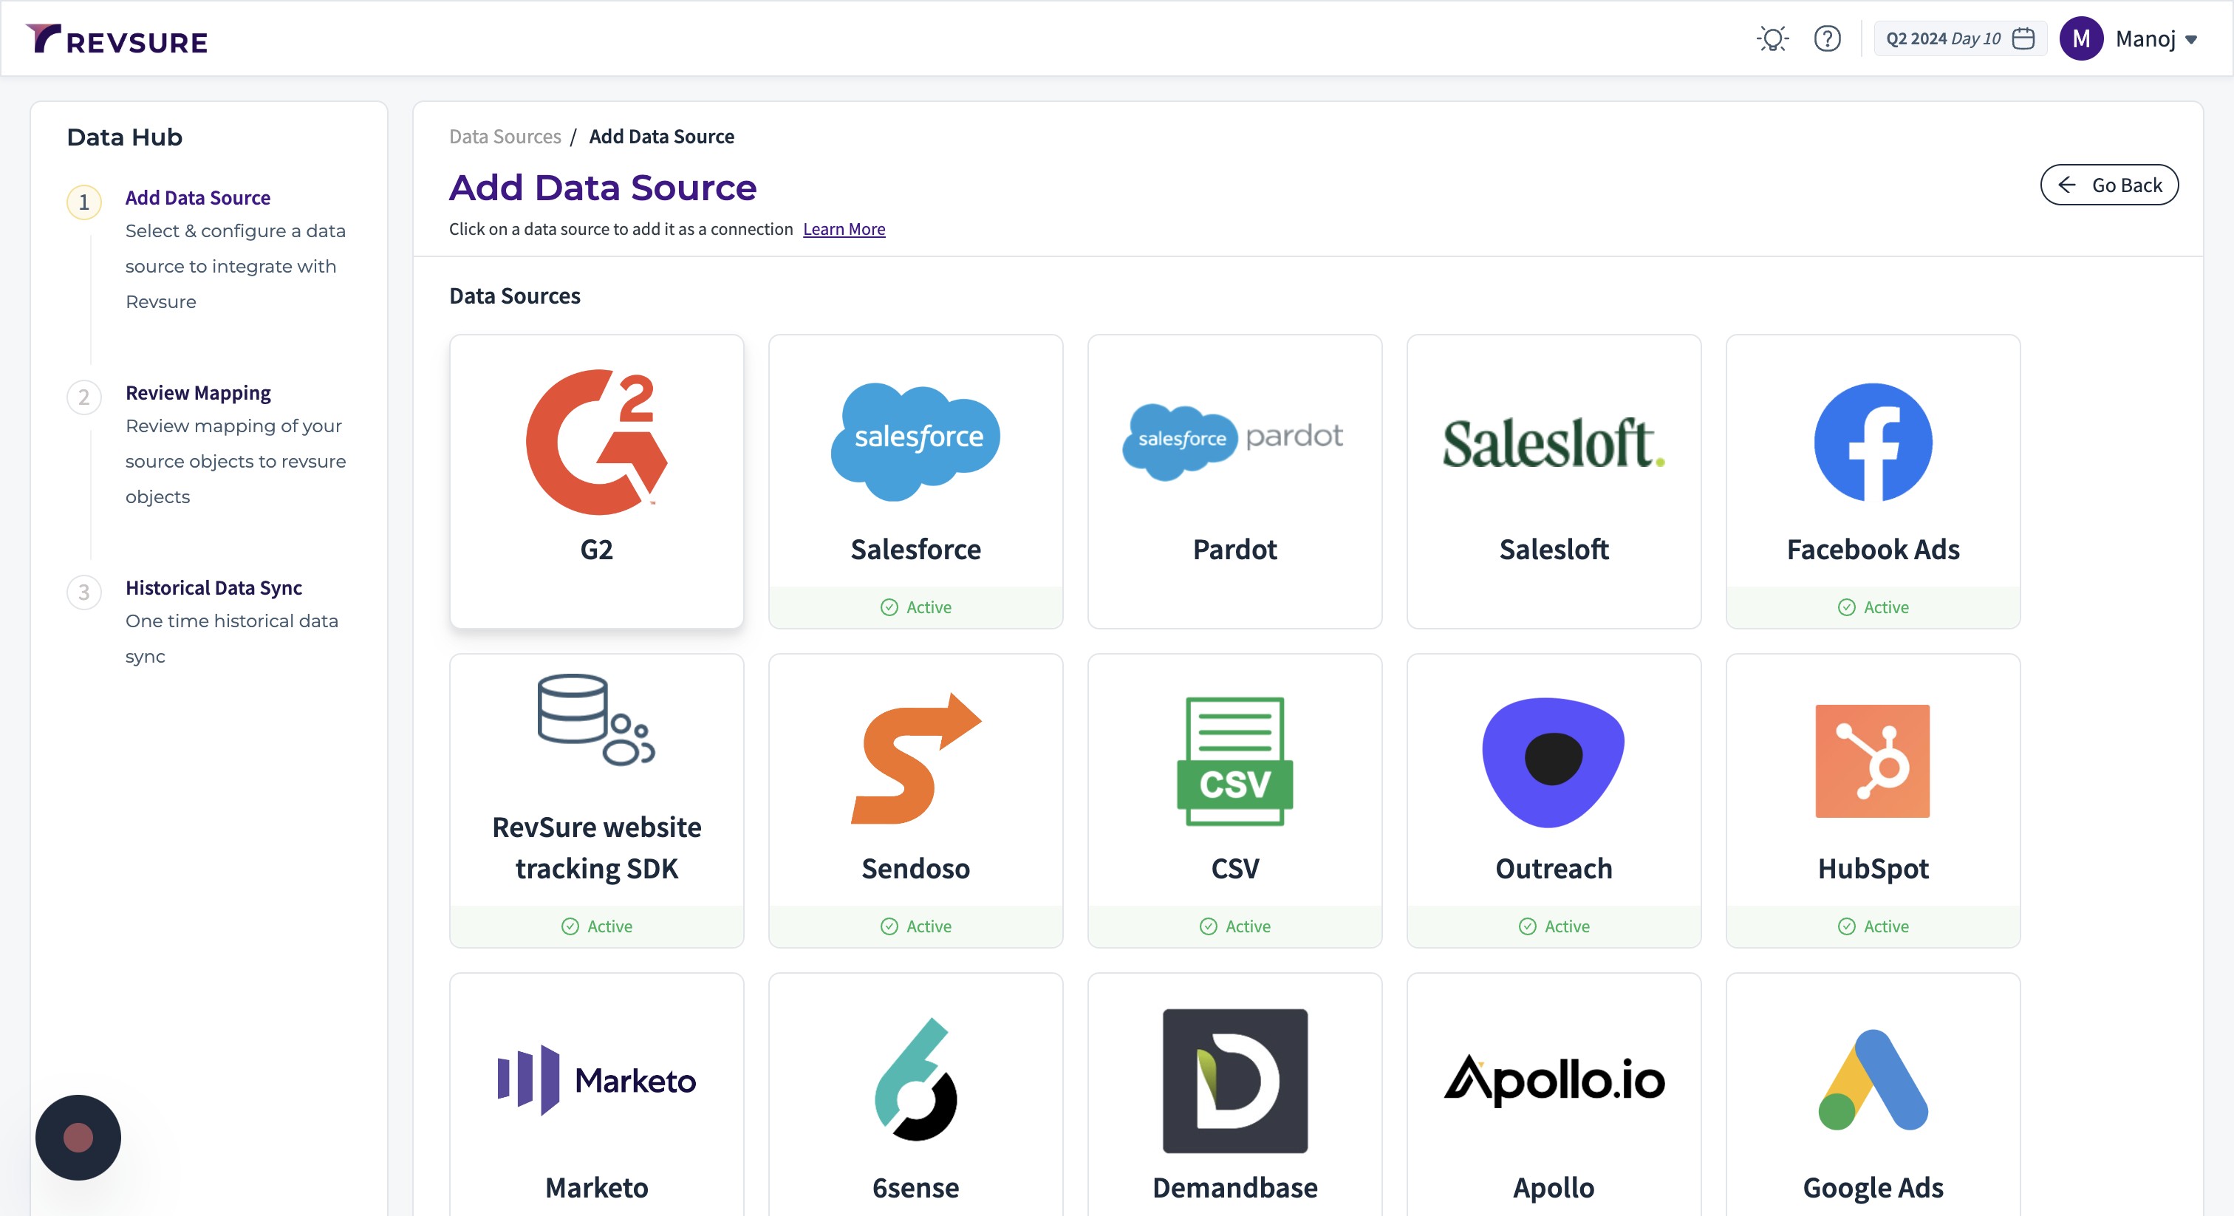Select the HubSpot sprocket icon

click(x=1872, y=761)
